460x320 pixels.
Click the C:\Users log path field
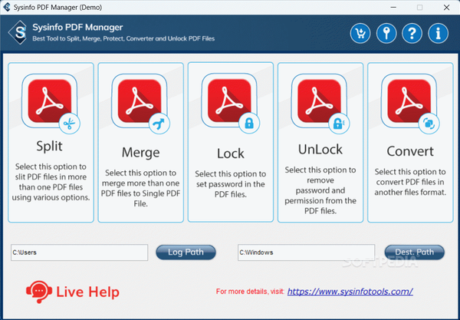[x=79, y=252]
